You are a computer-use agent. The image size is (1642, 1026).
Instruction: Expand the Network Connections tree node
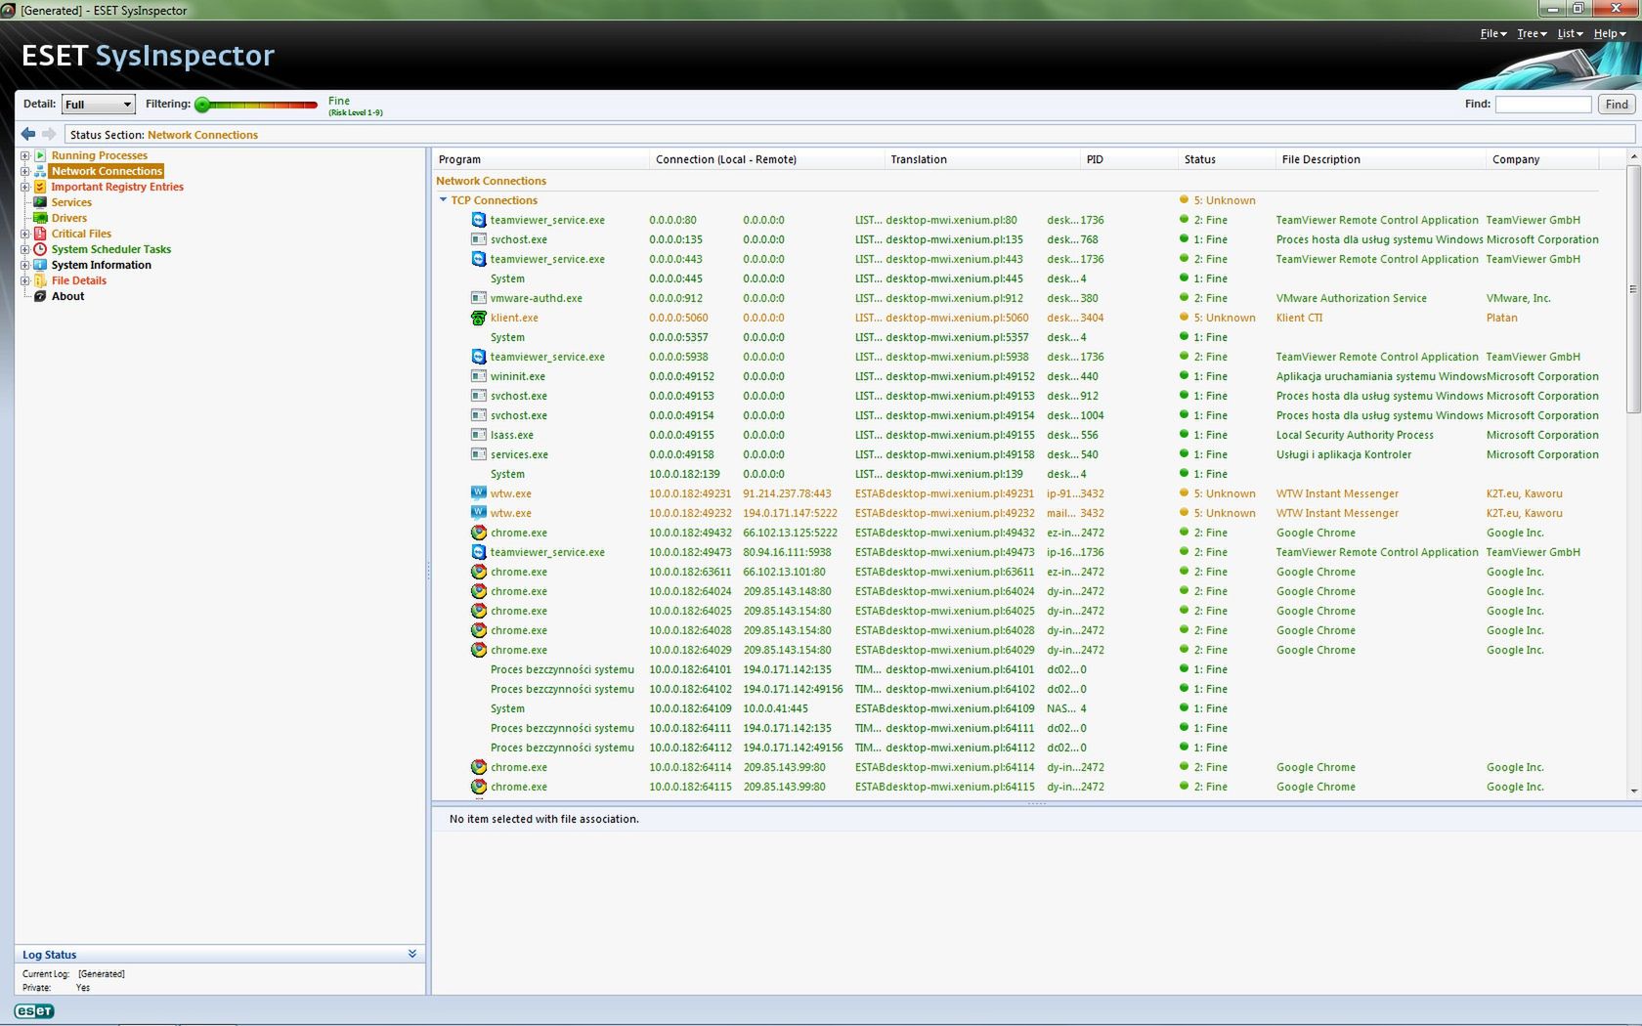(x=24, y=171)
